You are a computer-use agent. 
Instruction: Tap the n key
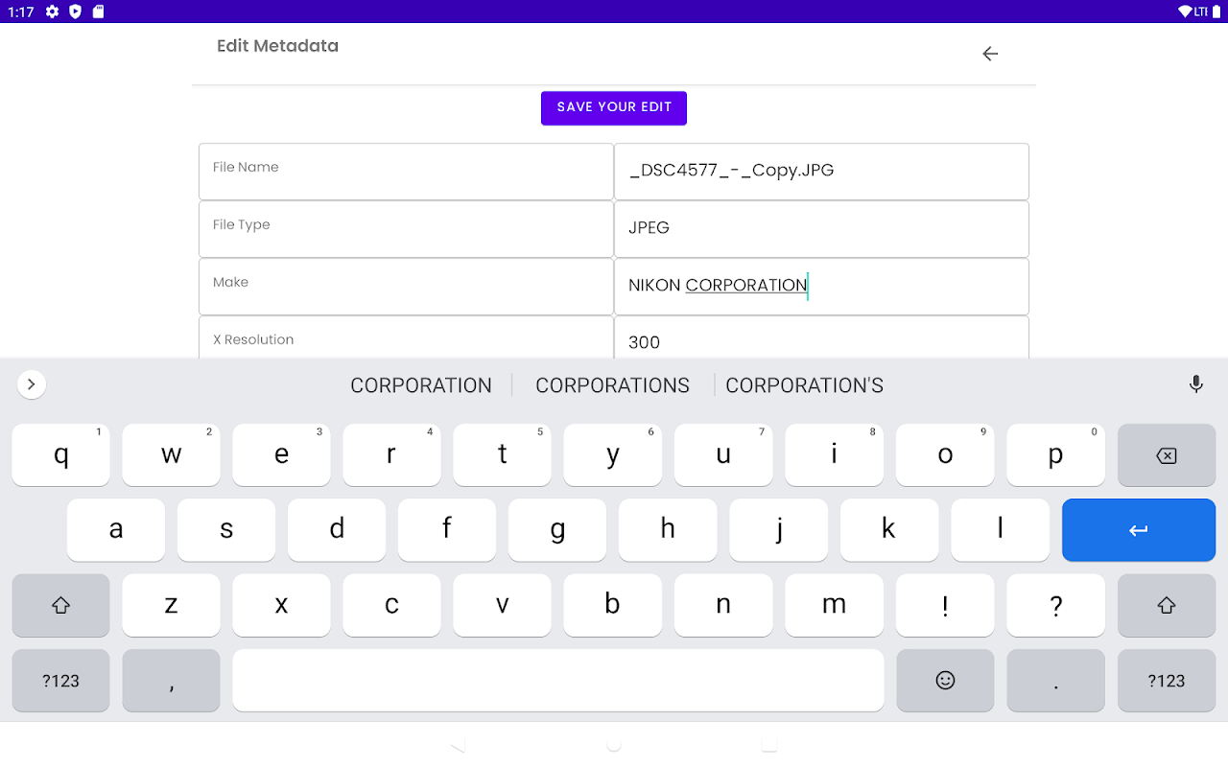723,605
